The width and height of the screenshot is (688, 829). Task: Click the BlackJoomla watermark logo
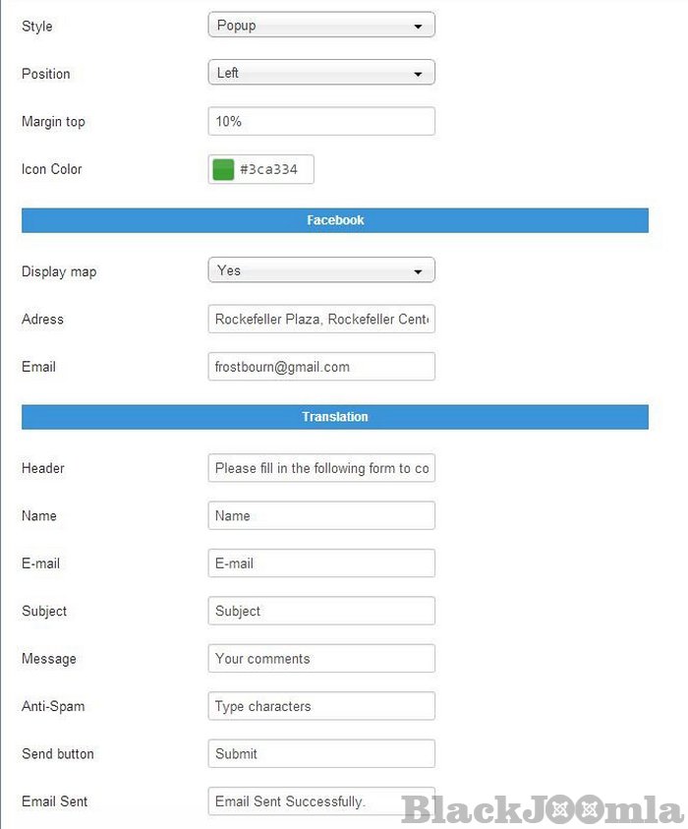coord(542,809)
